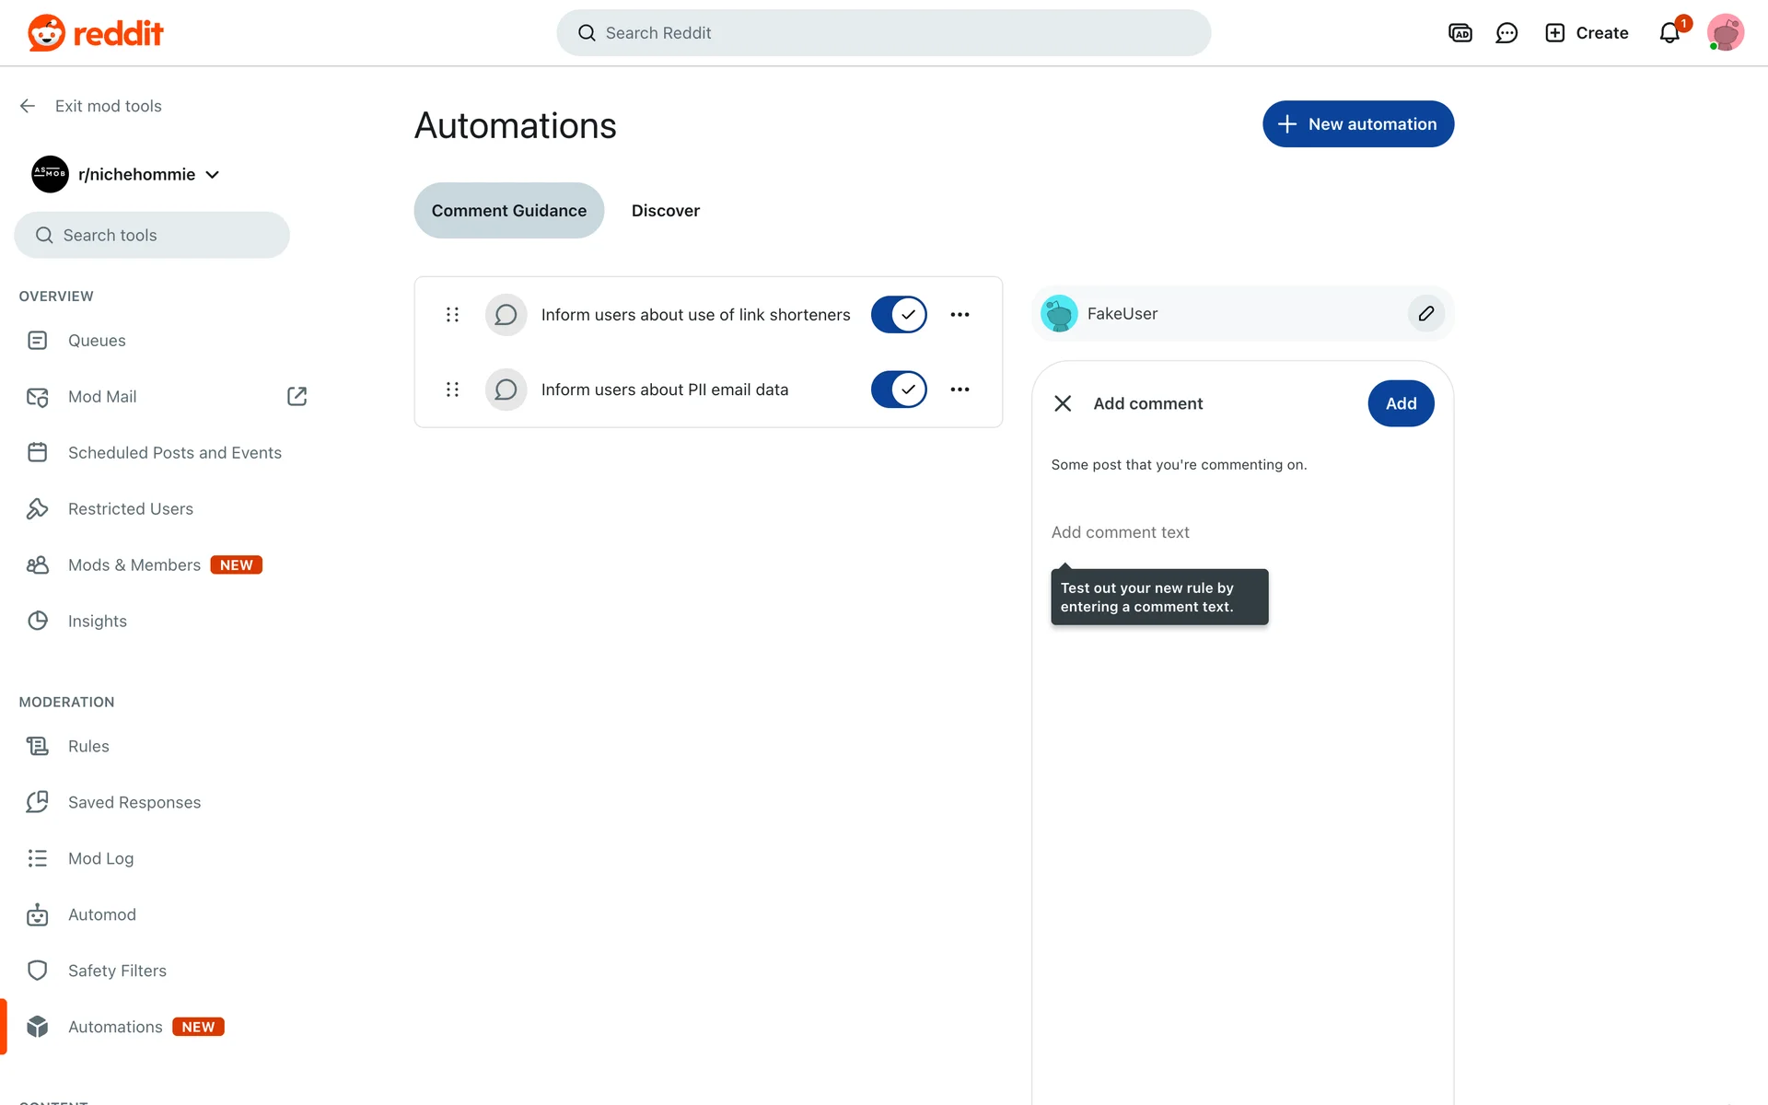Expand the r/nichehommie community dropdown
Viewport: 1768px width, 1105px height.
[213, 175]
